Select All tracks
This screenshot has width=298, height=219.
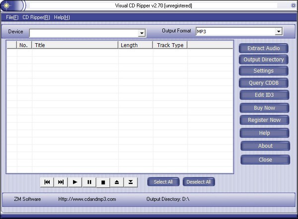163,182
